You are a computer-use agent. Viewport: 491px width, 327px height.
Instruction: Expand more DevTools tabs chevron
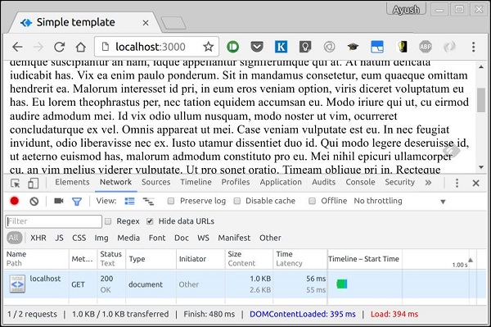click(428, 183)
